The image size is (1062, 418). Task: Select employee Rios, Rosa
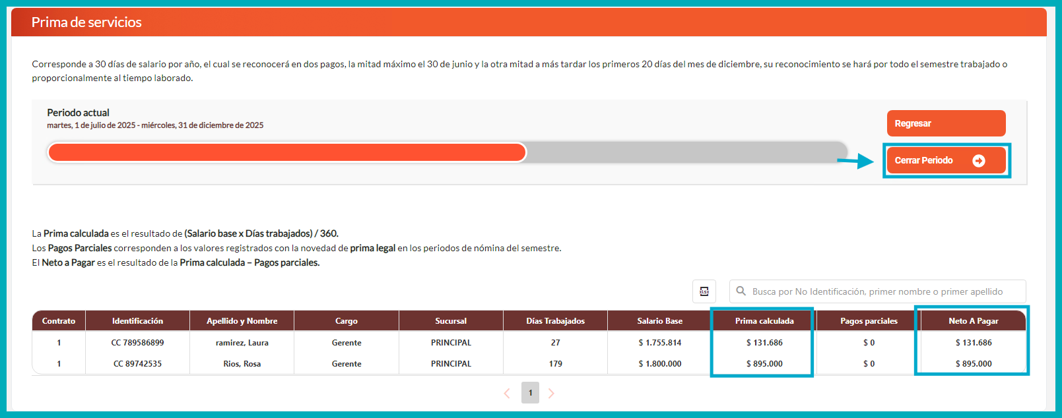[x=242, y=364]
